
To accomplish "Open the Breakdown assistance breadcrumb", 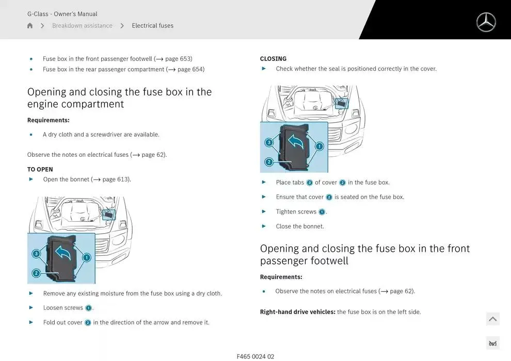I will tap(82, 26).
